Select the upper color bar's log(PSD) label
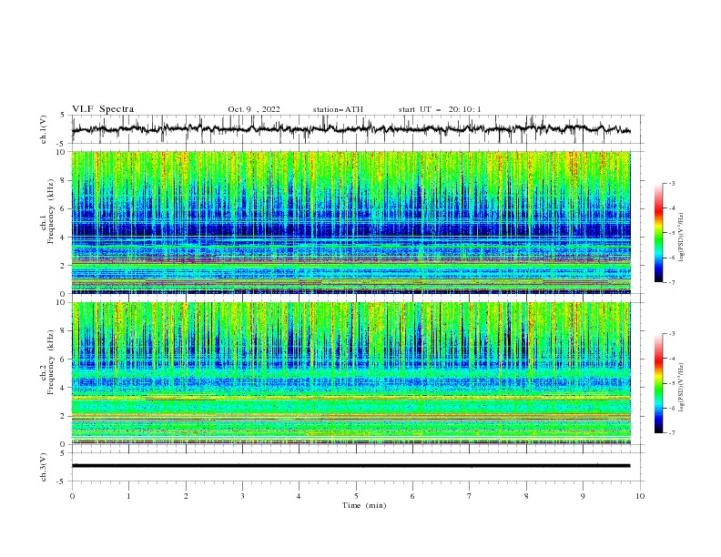This screenshot has width=721, height=557. pos(682,238)
